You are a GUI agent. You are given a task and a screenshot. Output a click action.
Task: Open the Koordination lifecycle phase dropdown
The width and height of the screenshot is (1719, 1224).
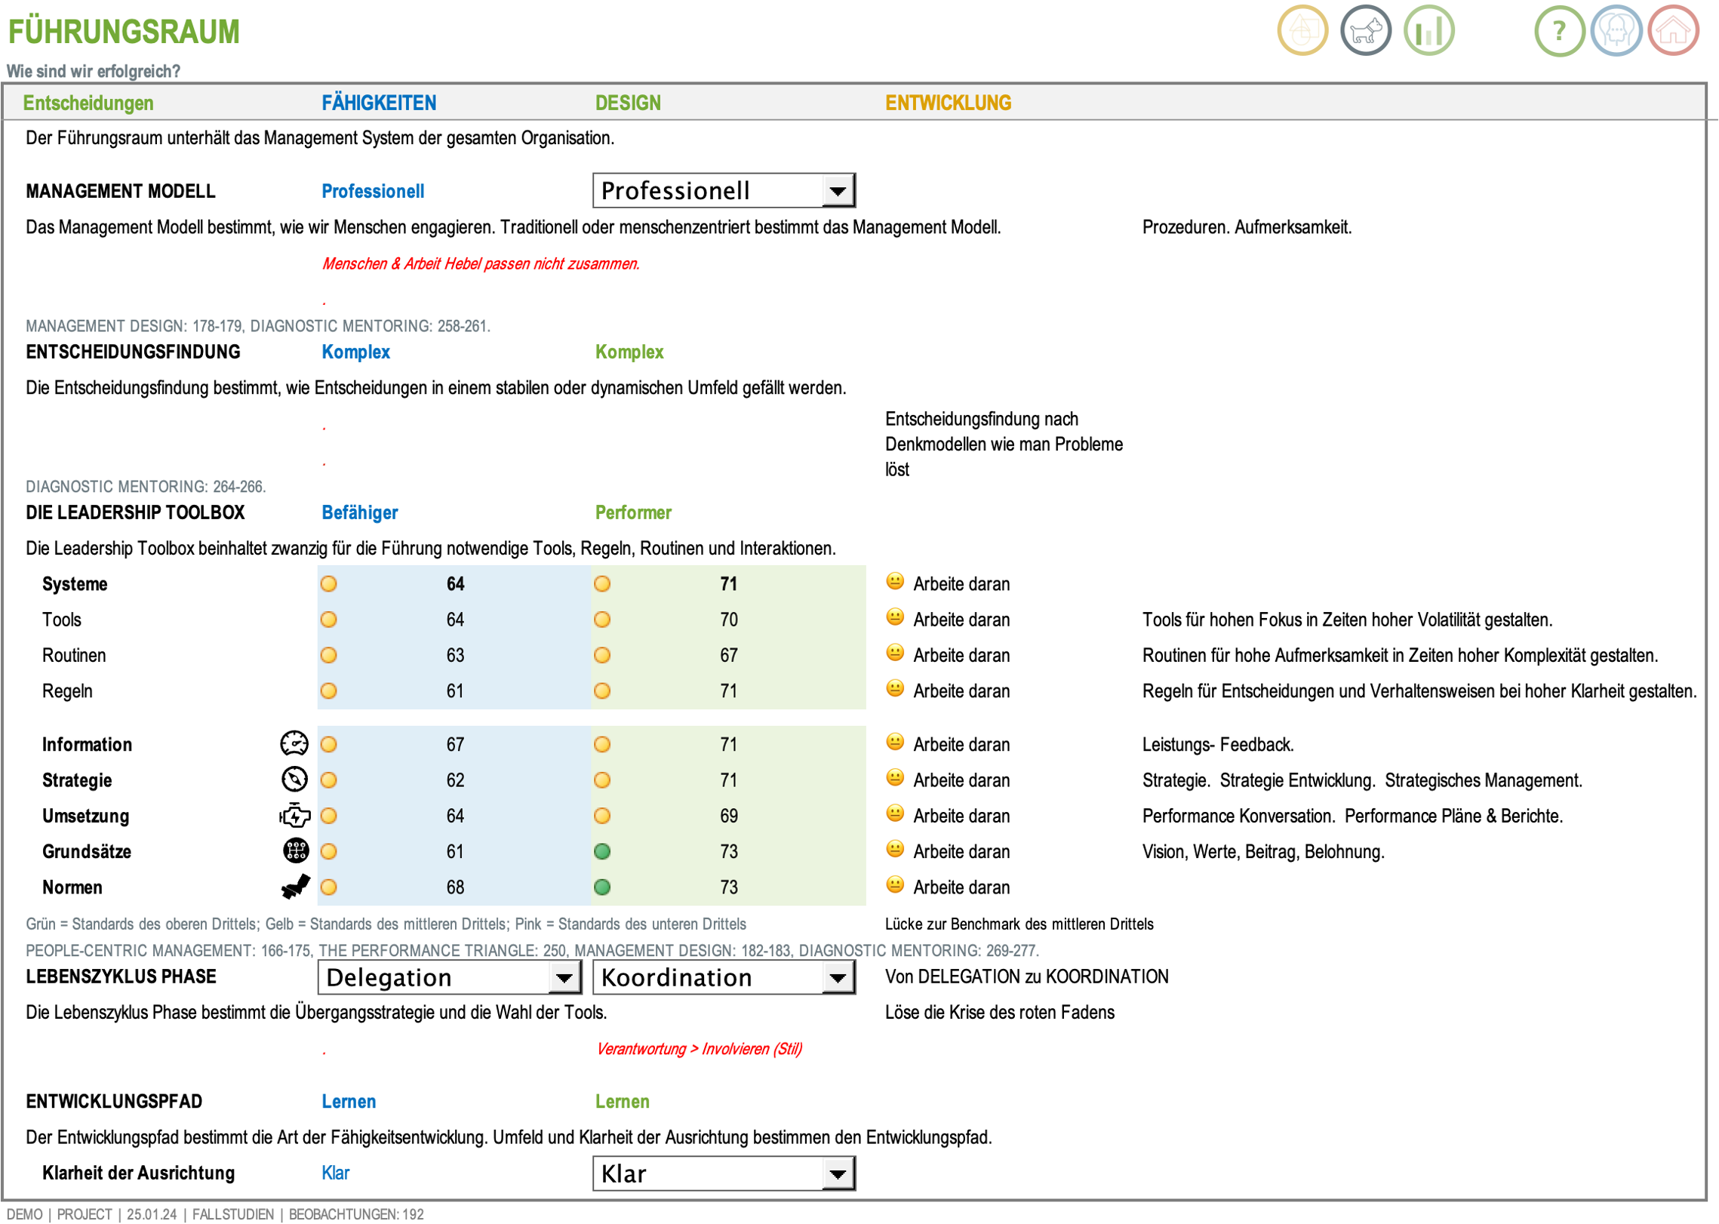coord(724,976)
